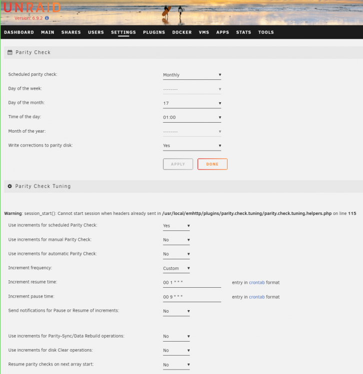Toggle increments for scheduled Parity Check
Screen dimensions: 363x374
[176, 225]
